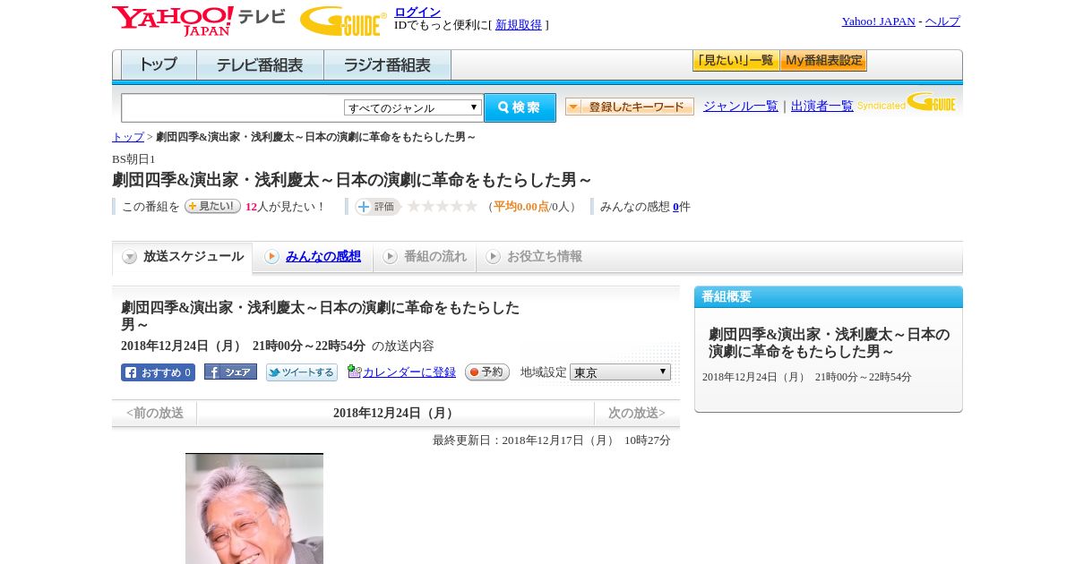
Task: Open the 「見たい!」一覧 button
Action: [x=735, y=61]
